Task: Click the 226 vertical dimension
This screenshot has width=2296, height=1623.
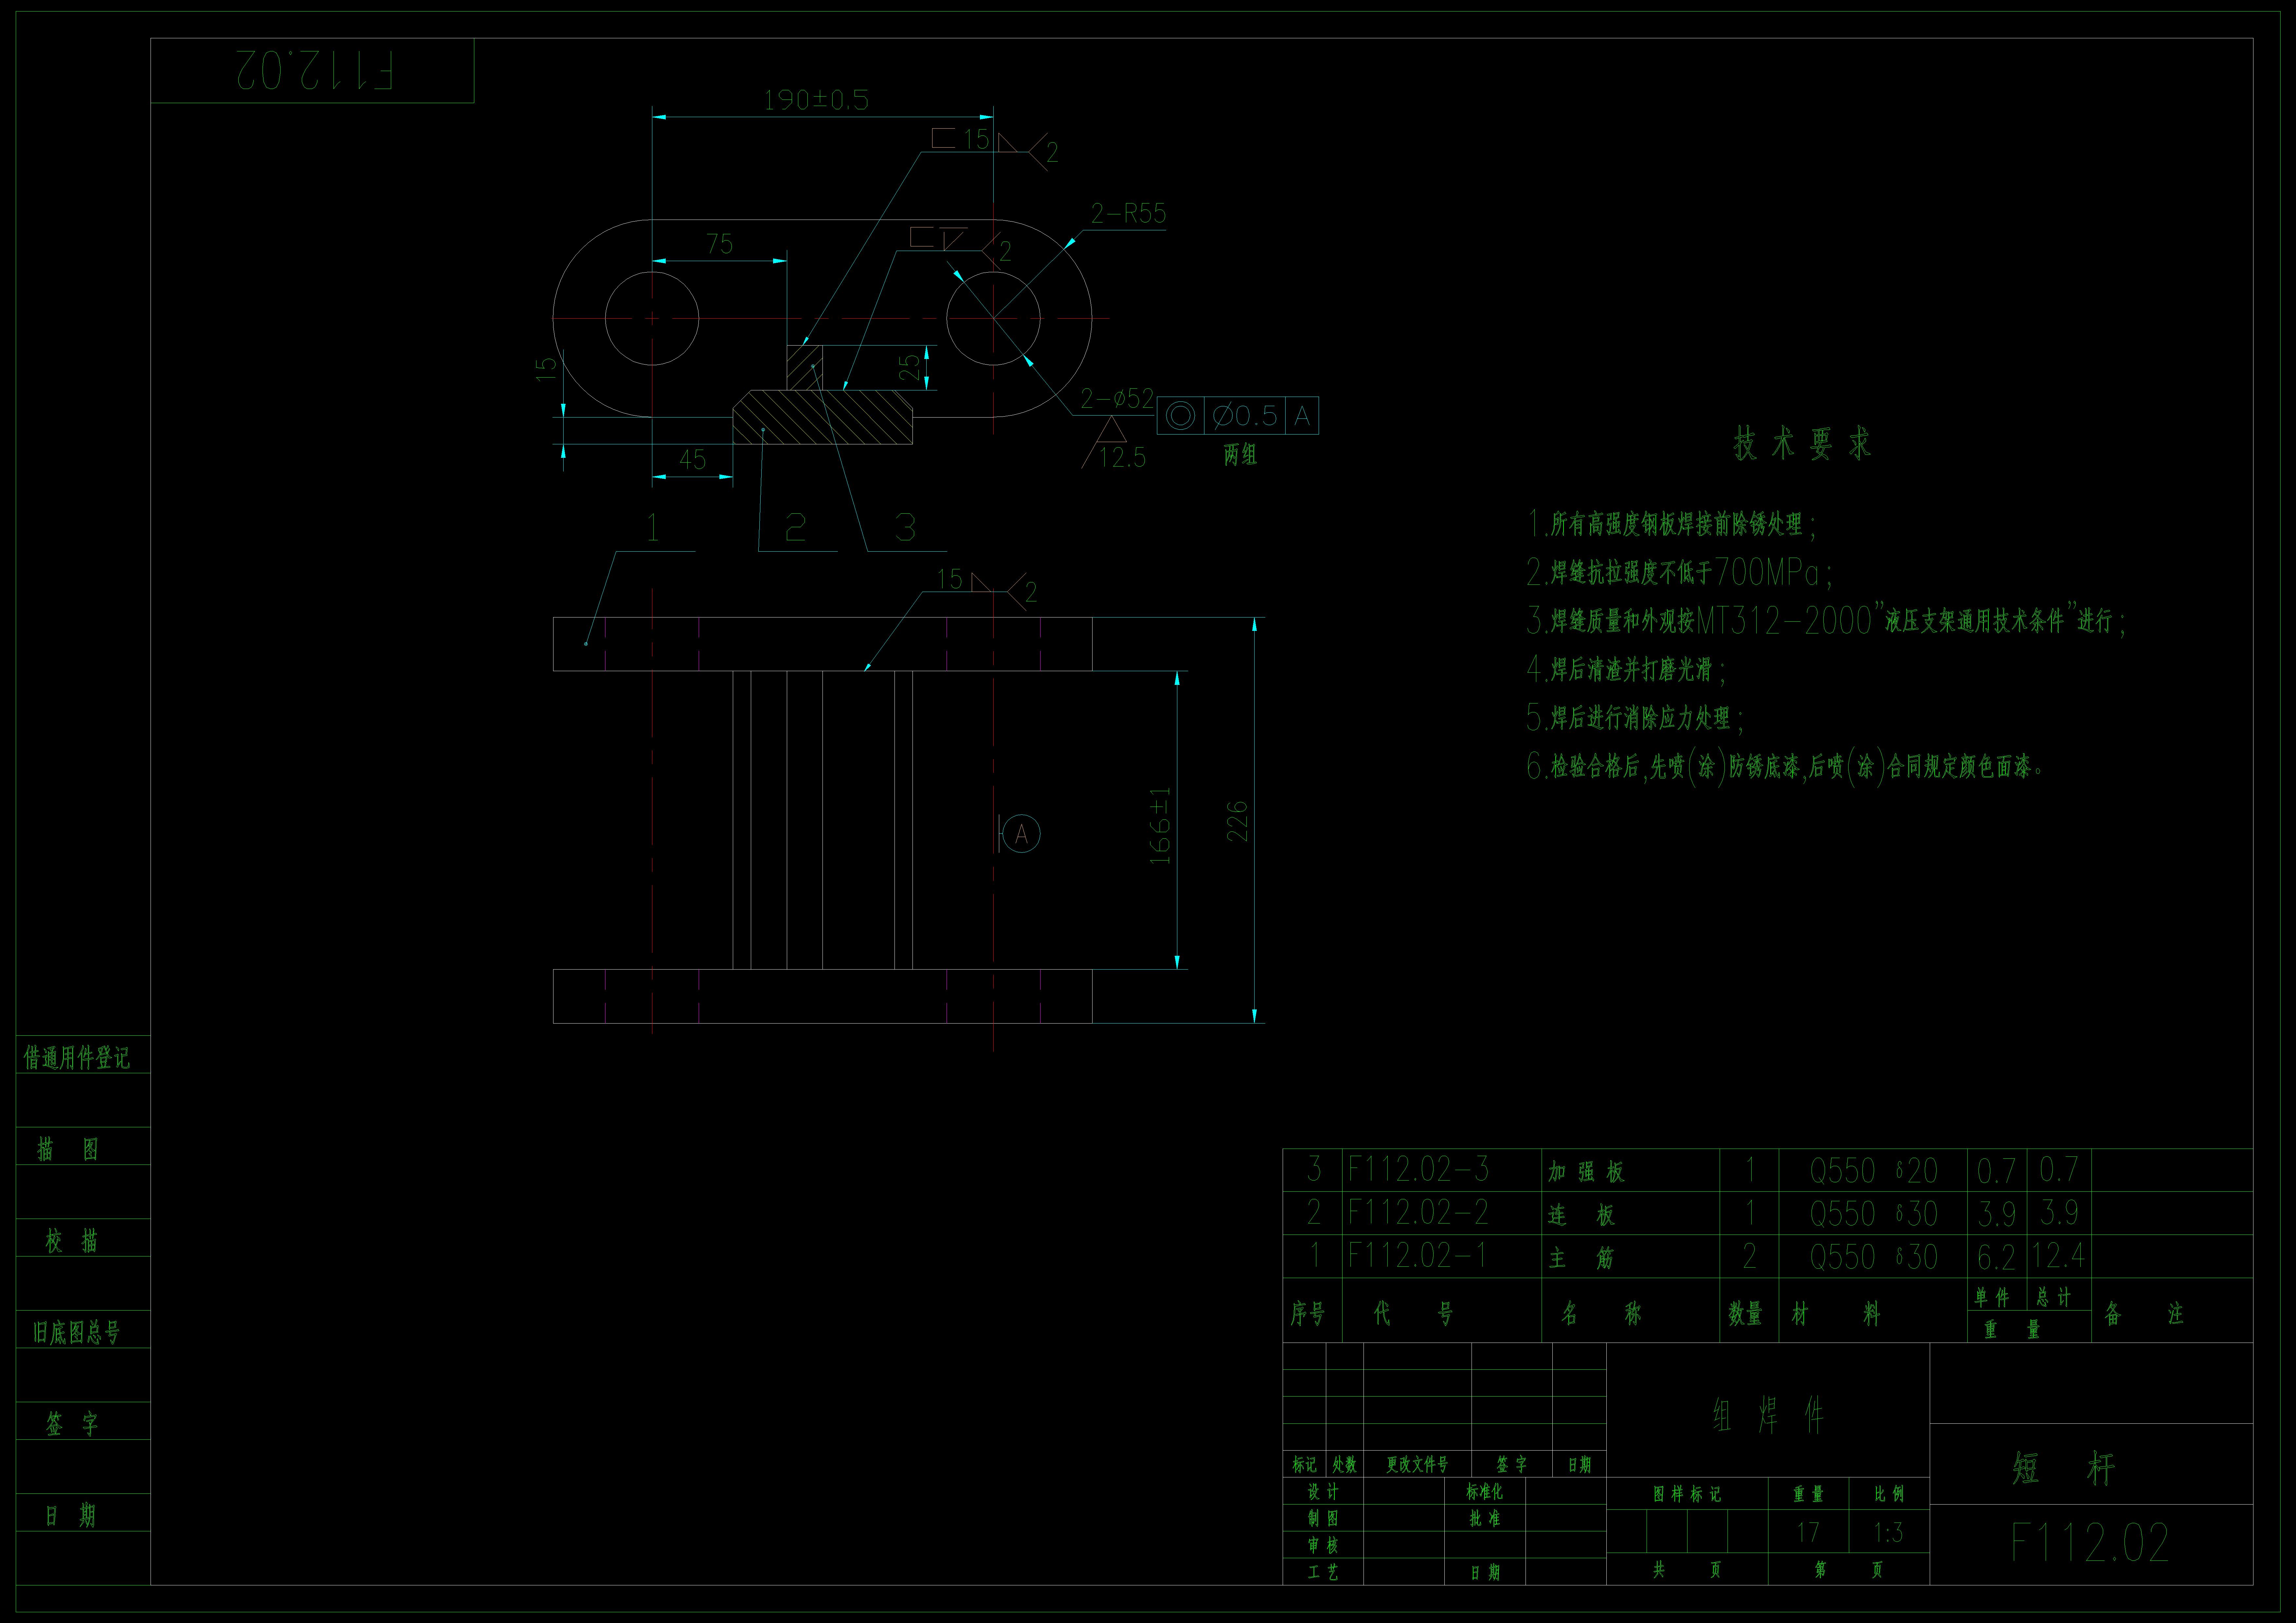Action: pyautogui.click(x=1237, y=821)
